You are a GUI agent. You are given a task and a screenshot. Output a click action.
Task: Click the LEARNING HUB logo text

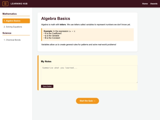(19, 4)
